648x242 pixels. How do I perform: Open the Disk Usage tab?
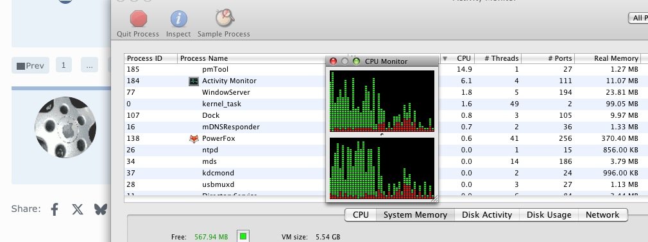pos(549,214)
